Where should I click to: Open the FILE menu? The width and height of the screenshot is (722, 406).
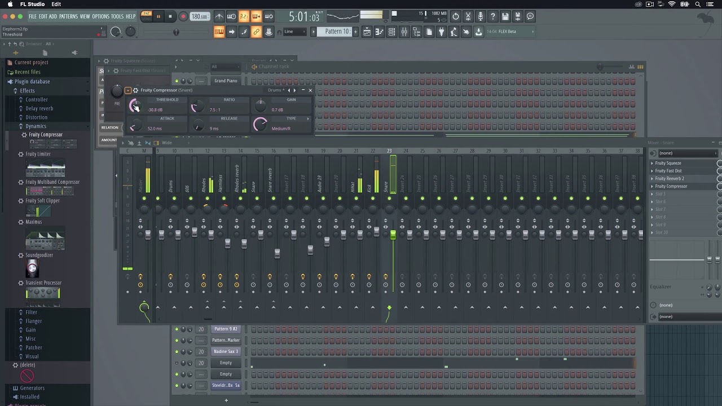pos(32,16)
